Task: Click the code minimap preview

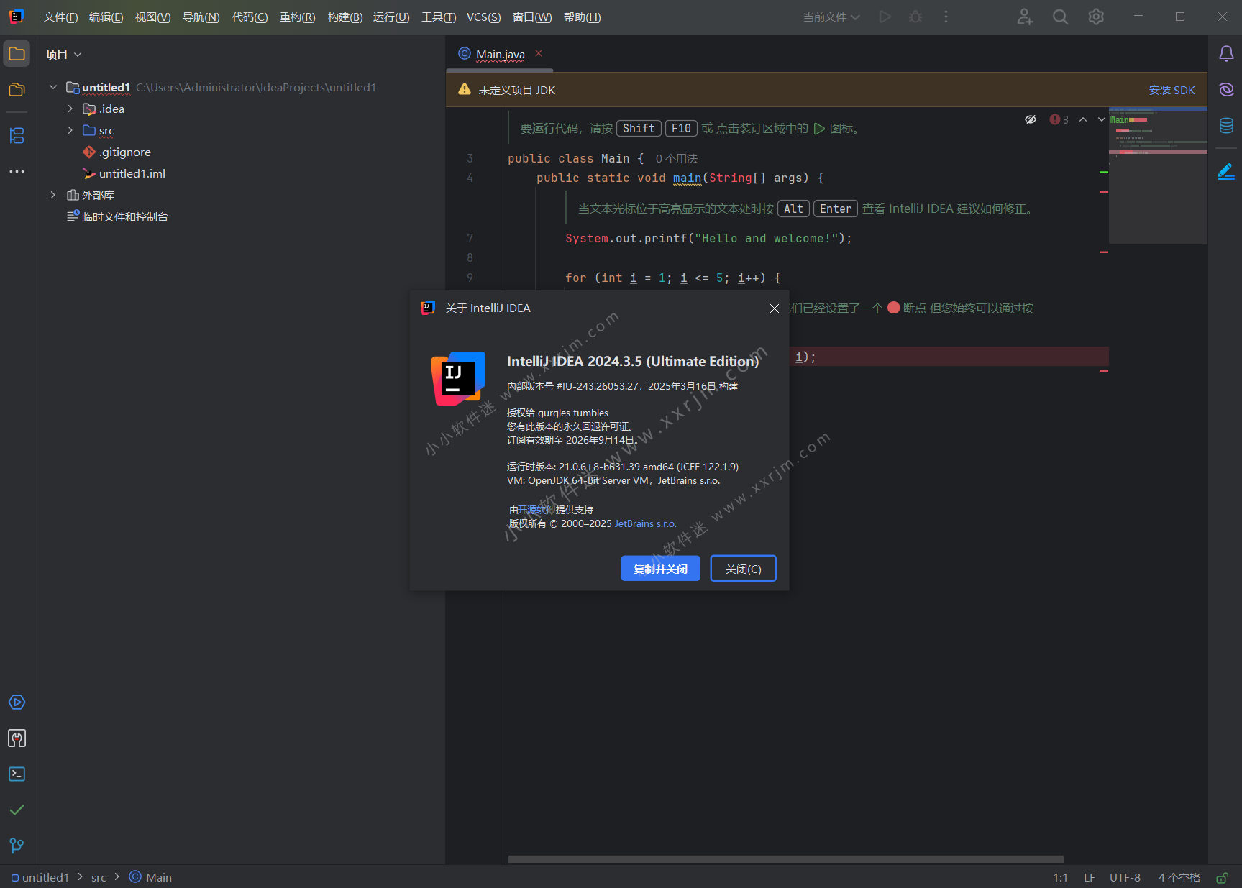Action: [1158, 176]
